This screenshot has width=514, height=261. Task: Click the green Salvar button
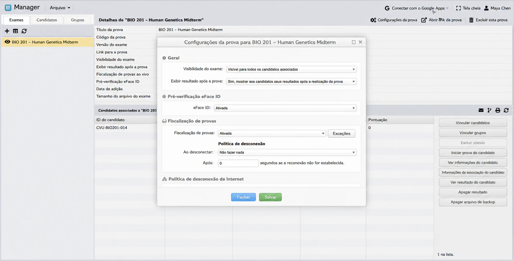coord(270,197)
